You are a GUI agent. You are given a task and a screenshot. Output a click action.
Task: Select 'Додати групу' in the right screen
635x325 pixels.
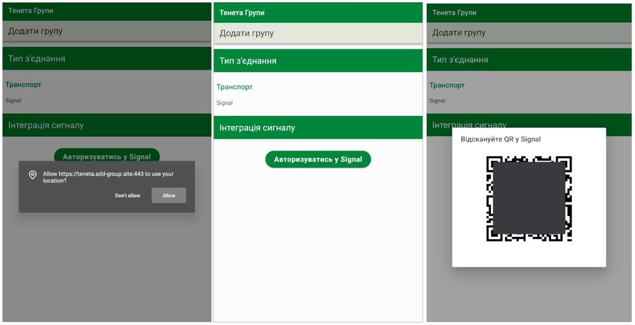[530, 33]
